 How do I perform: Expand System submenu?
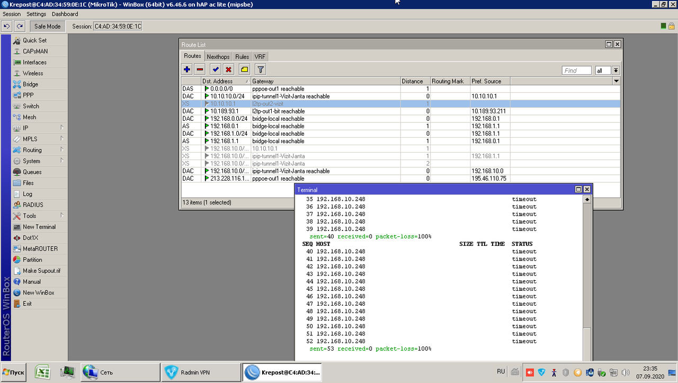[61, 161]
